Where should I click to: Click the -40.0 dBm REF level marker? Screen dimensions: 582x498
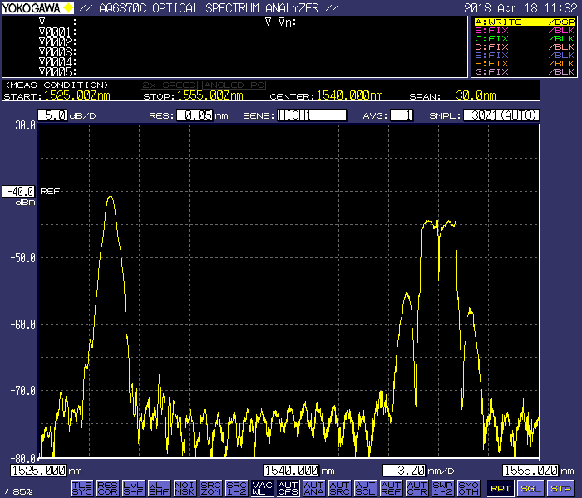coord(20,191)
